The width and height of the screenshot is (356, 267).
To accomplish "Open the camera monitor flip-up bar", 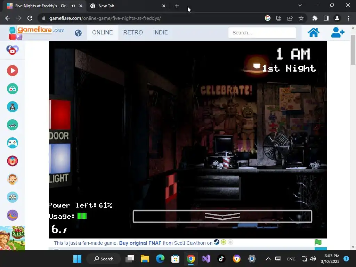I will click(222, 216).
